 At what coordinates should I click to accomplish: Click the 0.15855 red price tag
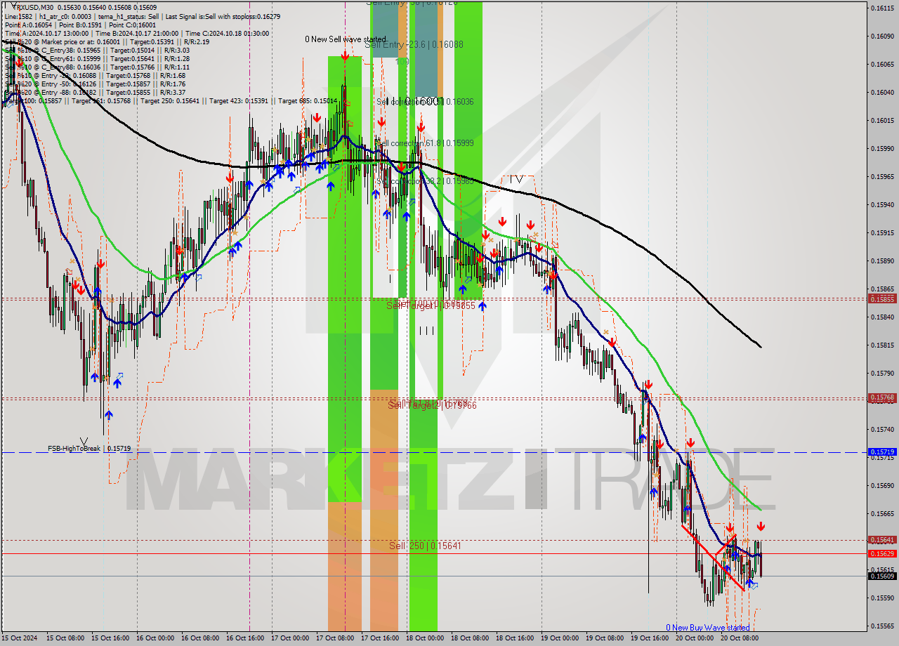(x=883, y=298)
